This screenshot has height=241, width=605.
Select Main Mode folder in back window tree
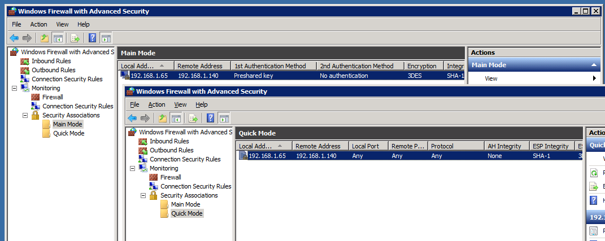click(68, 124)
